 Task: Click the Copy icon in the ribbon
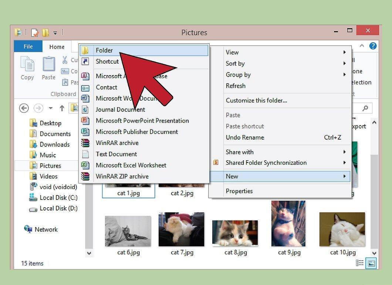click(27, 64)
